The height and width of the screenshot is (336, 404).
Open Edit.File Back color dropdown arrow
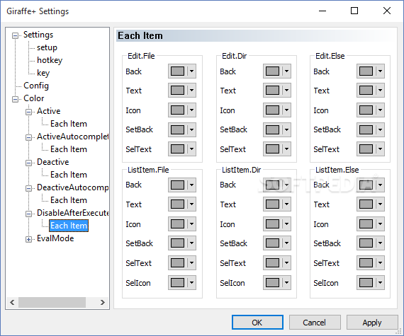191,71
